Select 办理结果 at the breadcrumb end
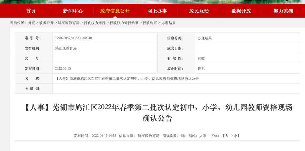The width and height of the screenshot is (305, 151). coord(168,23)
